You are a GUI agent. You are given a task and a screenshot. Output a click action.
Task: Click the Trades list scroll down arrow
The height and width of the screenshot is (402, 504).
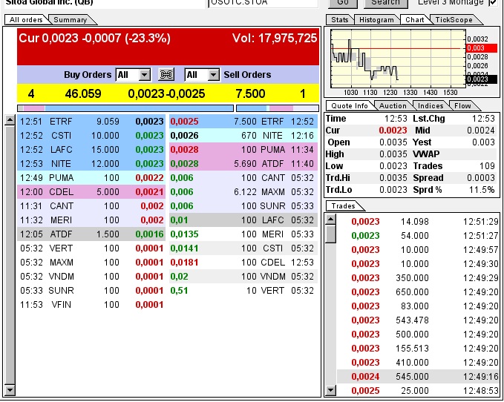point(330,391)
